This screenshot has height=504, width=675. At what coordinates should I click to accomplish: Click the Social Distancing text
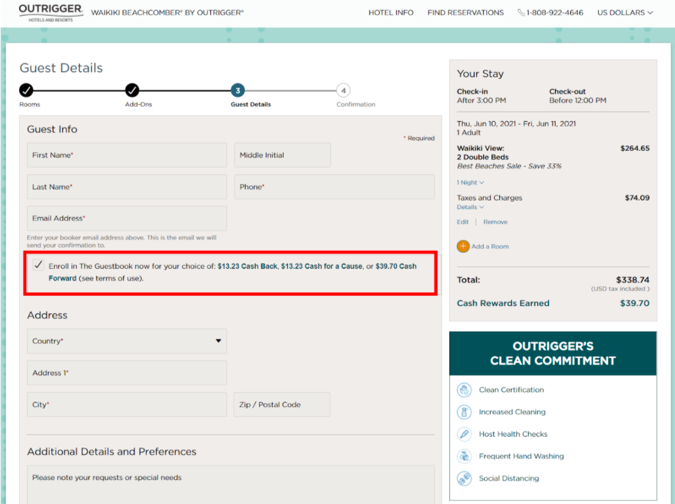[509, 478]
